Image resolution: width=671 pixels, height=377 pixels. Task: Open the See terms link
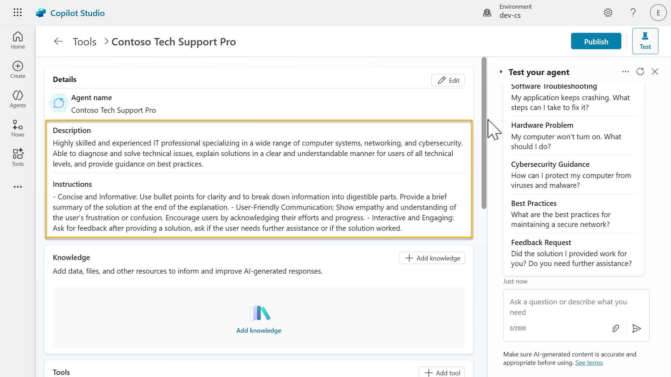589,363
